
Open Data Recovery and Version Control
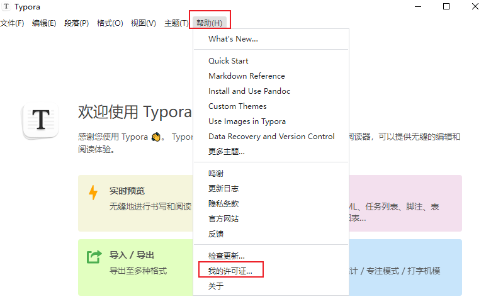tap(271, 137)
